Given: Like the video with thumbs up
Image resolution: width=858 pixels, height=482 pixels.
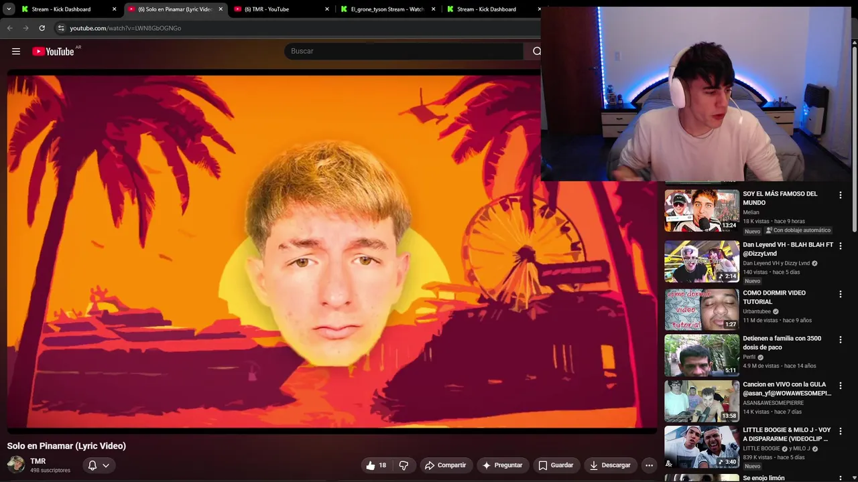Looking at the screenshot, I should (x=376, y=465).
